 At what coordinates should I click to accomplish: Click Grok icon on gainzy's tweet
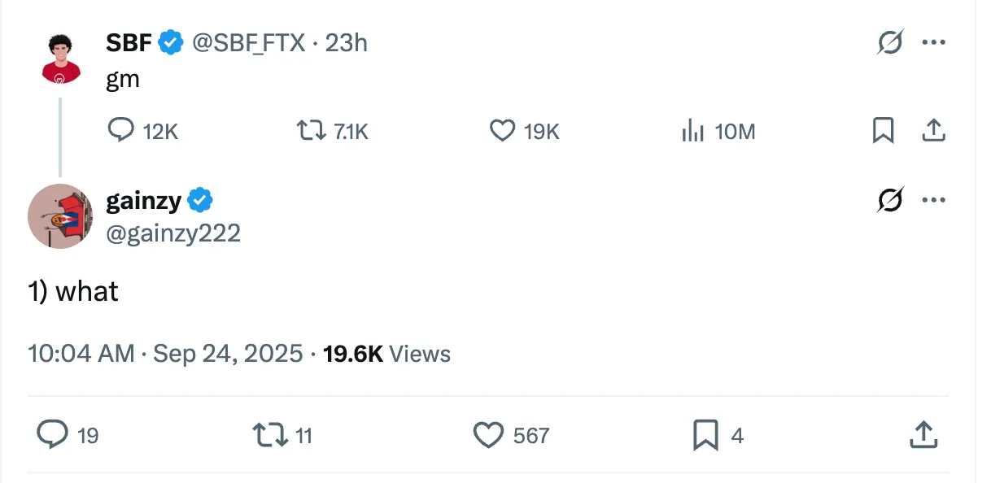coord(890,199)
